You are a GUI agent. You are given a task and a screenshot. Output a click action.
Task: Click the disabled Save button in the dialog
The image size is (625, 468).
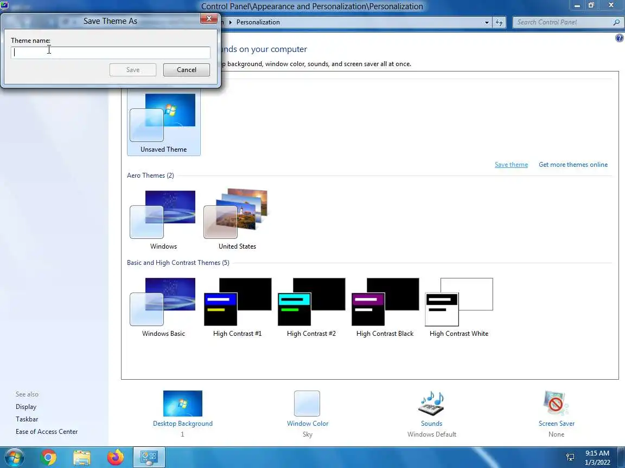click(133, 70)
